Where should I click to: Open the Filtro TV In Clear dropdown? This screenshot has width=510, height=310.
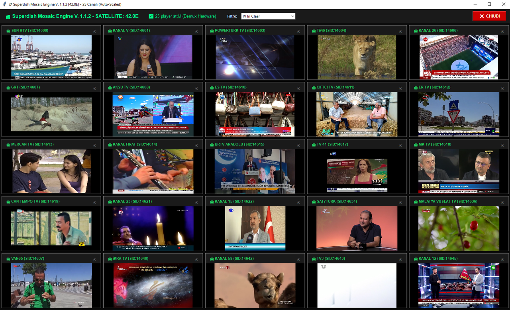tap(268, 16)
